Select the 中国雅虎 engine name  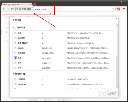click(x=21, y=53)
